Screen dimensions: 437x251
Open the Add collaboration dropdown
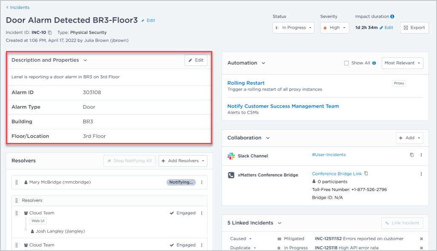pos(409,138)
